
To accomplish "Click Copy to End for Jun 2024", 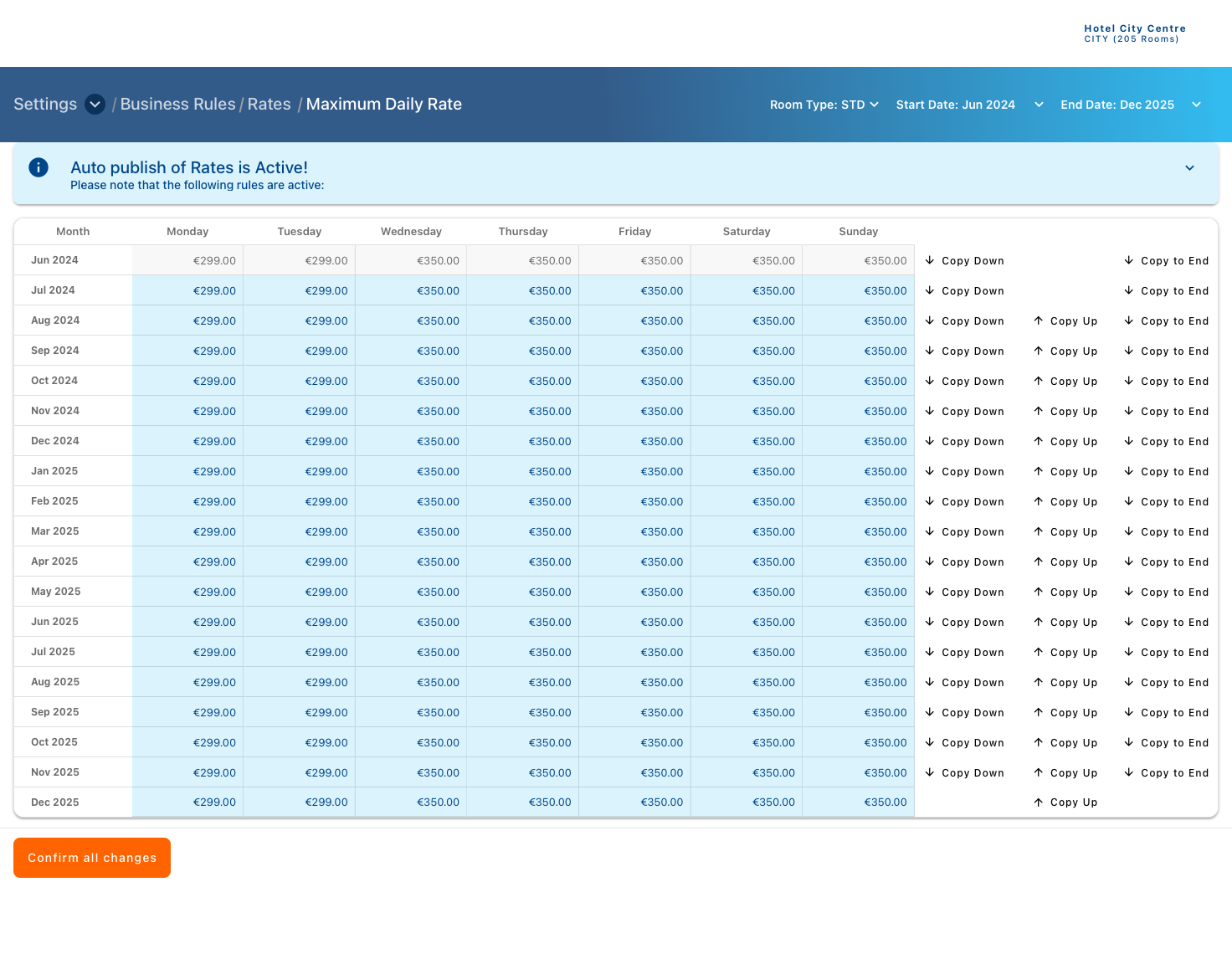I will pyautogui.click(x=1166, y=261).
